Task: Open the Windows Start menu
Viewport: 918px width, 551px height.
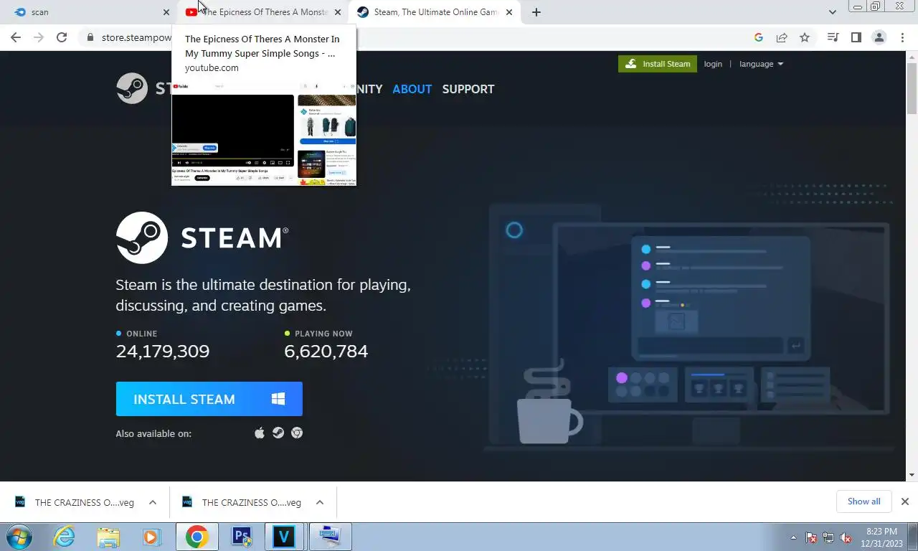Action: pos(19,537)
